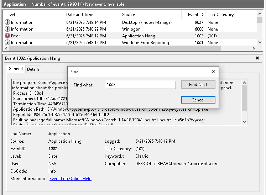Cancel the Find dialog

(198, 100)
